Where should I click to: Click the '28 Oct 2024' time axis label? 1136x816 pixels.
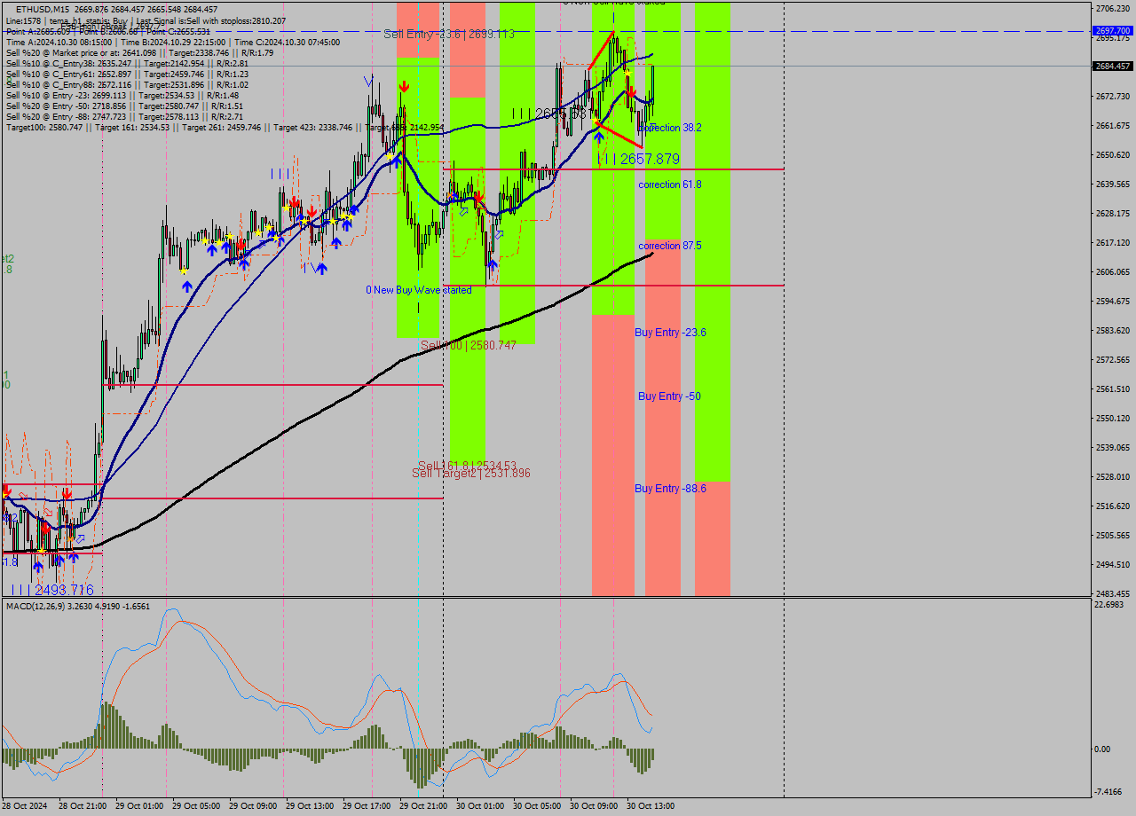(x=27, y=806)
